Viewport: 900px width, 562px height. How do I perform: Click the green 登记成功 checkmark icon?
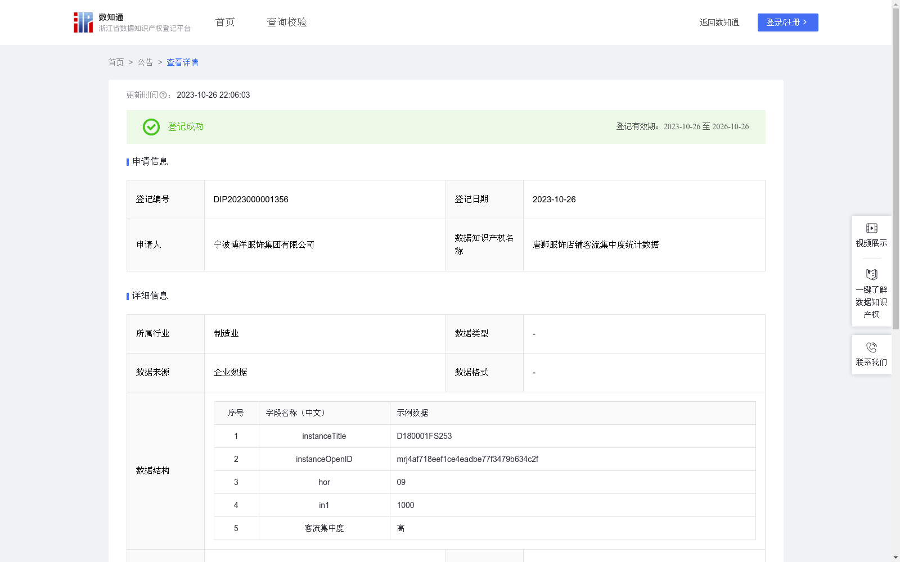click(x=151, y=127)
